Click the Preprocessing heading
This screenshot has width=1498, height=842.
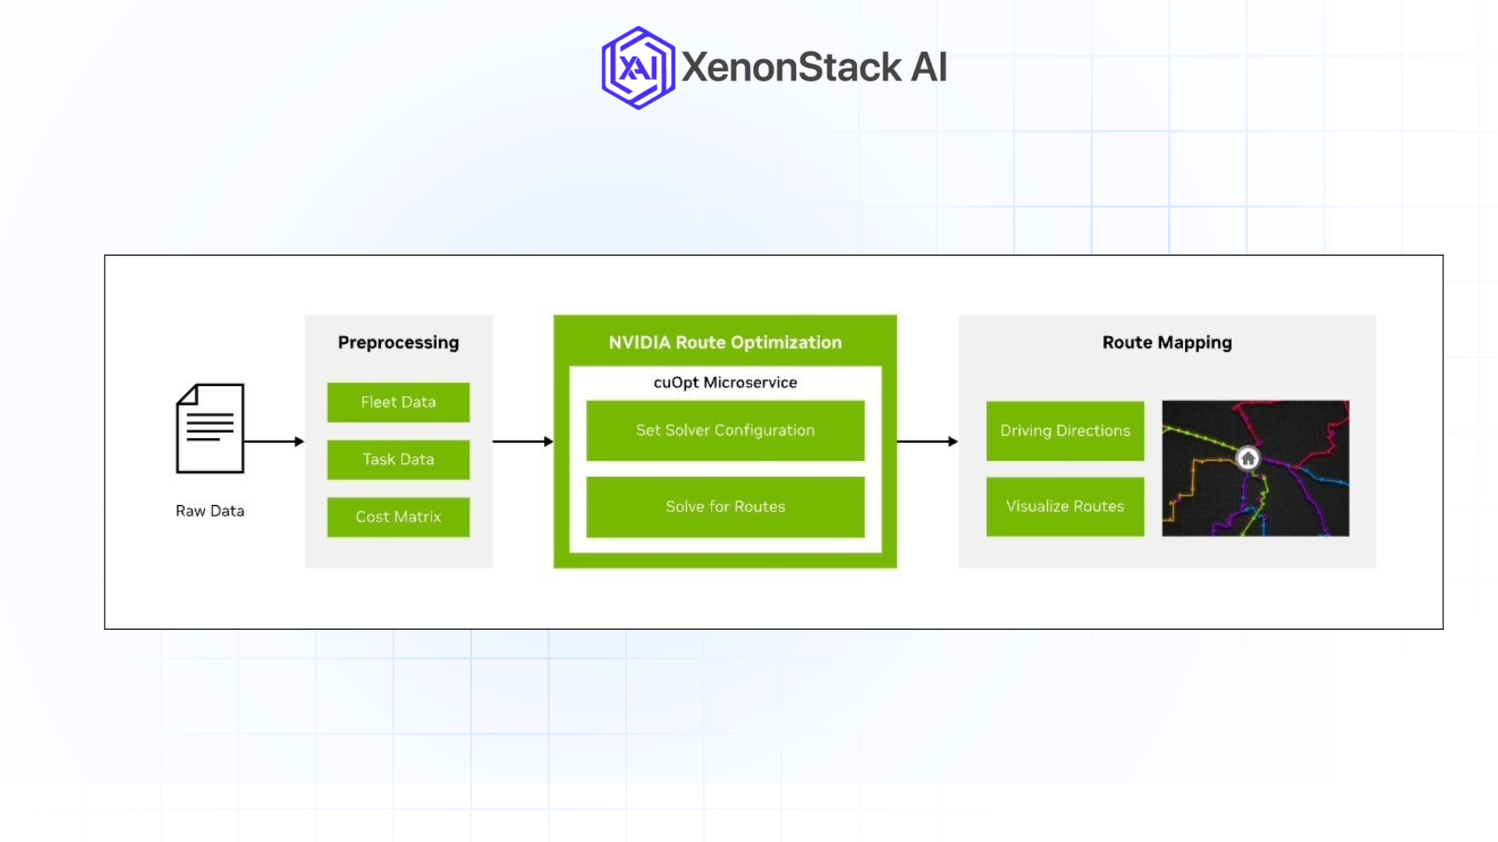pos(398,342)
